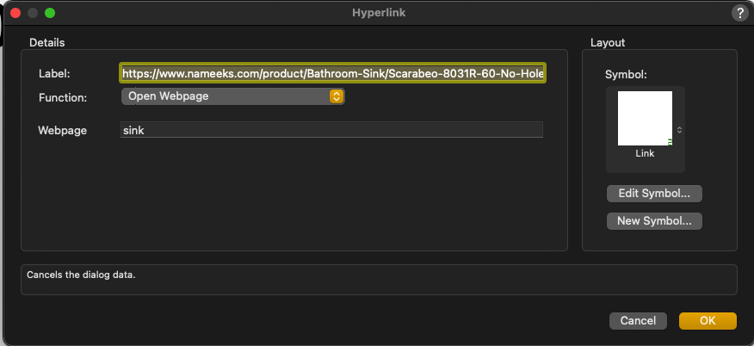754x346 pixels.
Task: Click the Hyperlink window title bar
Action: [x=377, y=13]
